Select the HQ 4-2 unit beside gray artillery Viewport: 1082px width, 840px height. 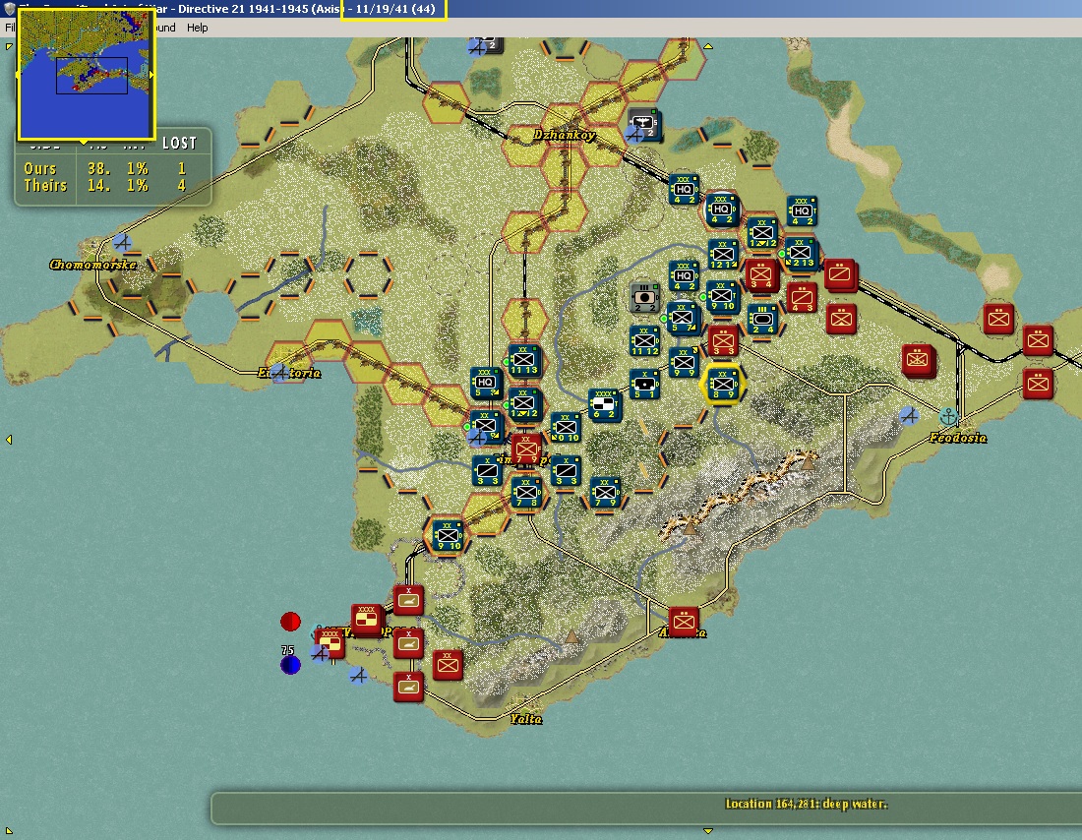tap(684, 275)
